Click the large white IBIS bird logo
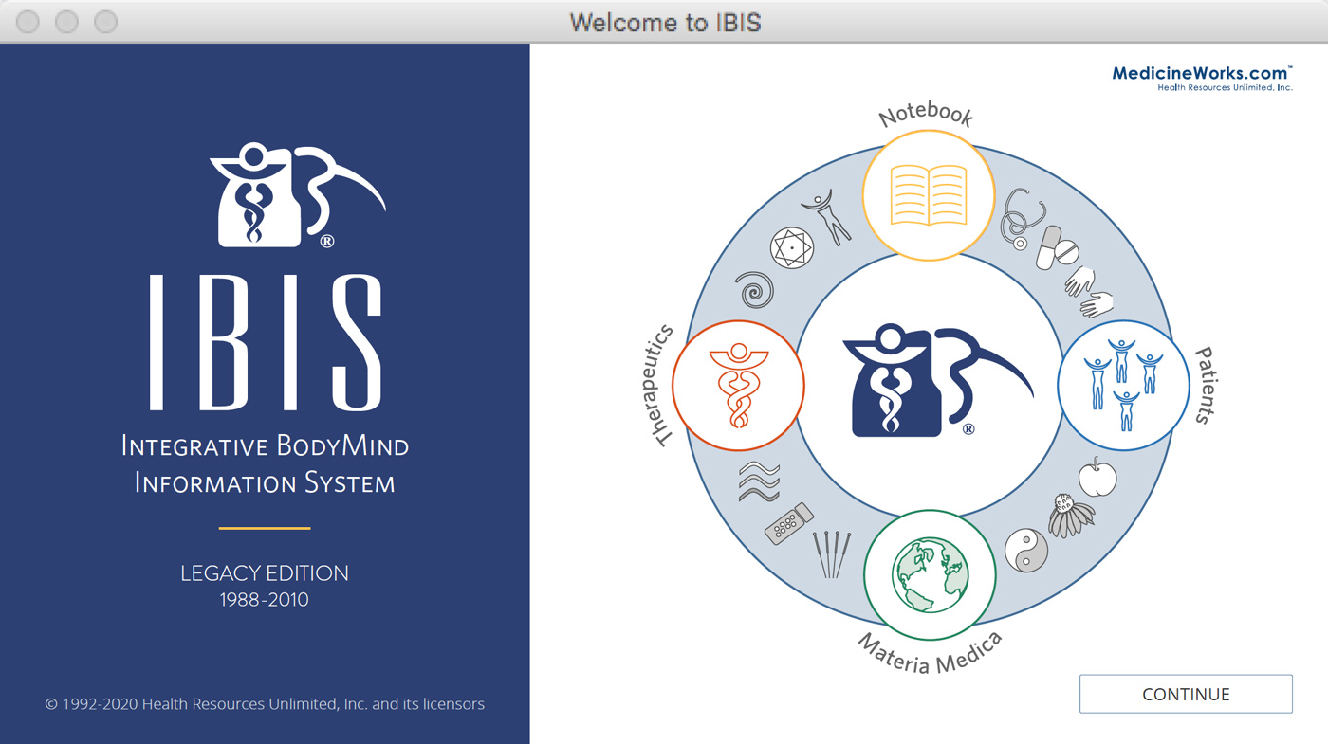Viewport: 1328px width, 744px height. coord(297,195)
